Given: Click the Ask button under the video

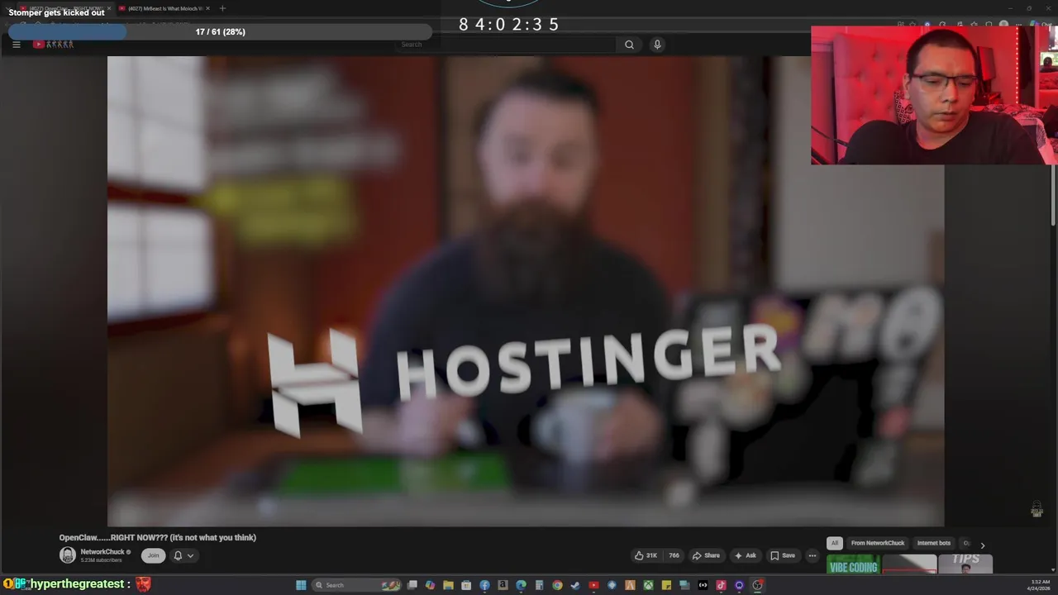Looking at the screenshot, I should 745,555.
